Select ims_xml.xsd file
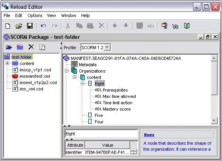Viewport: 222px width, 161px height. click(x=31, y=89)
